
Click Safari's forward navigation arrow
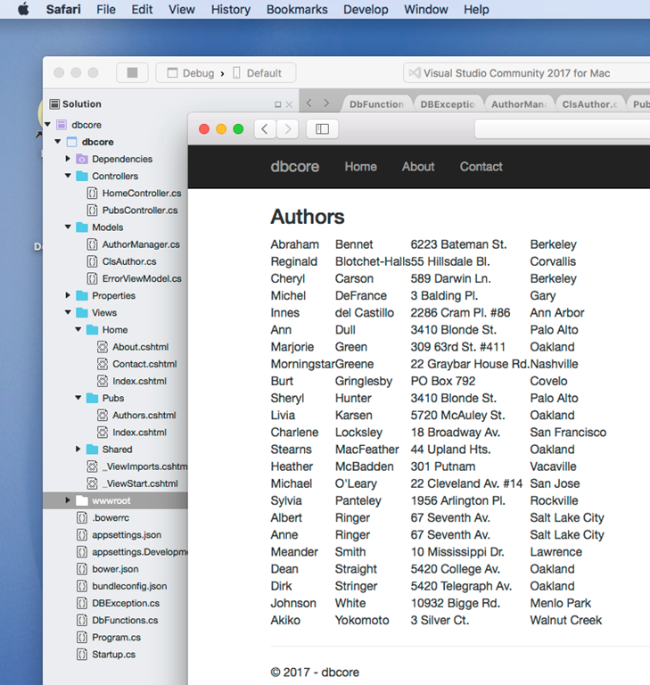pyautogui.click(x=287, y=129)
